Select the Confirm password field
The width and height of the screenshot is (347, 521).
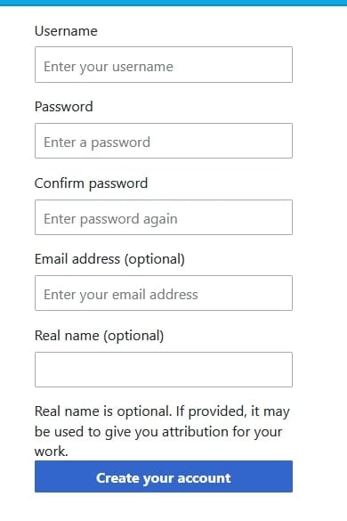pos(164,217)
